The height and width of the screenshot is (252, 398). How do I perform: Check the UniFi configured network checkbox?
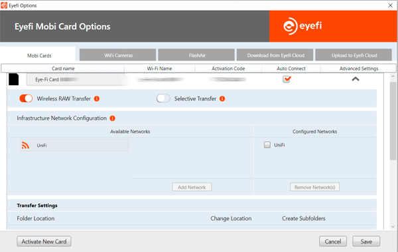(x=267, y=145)
